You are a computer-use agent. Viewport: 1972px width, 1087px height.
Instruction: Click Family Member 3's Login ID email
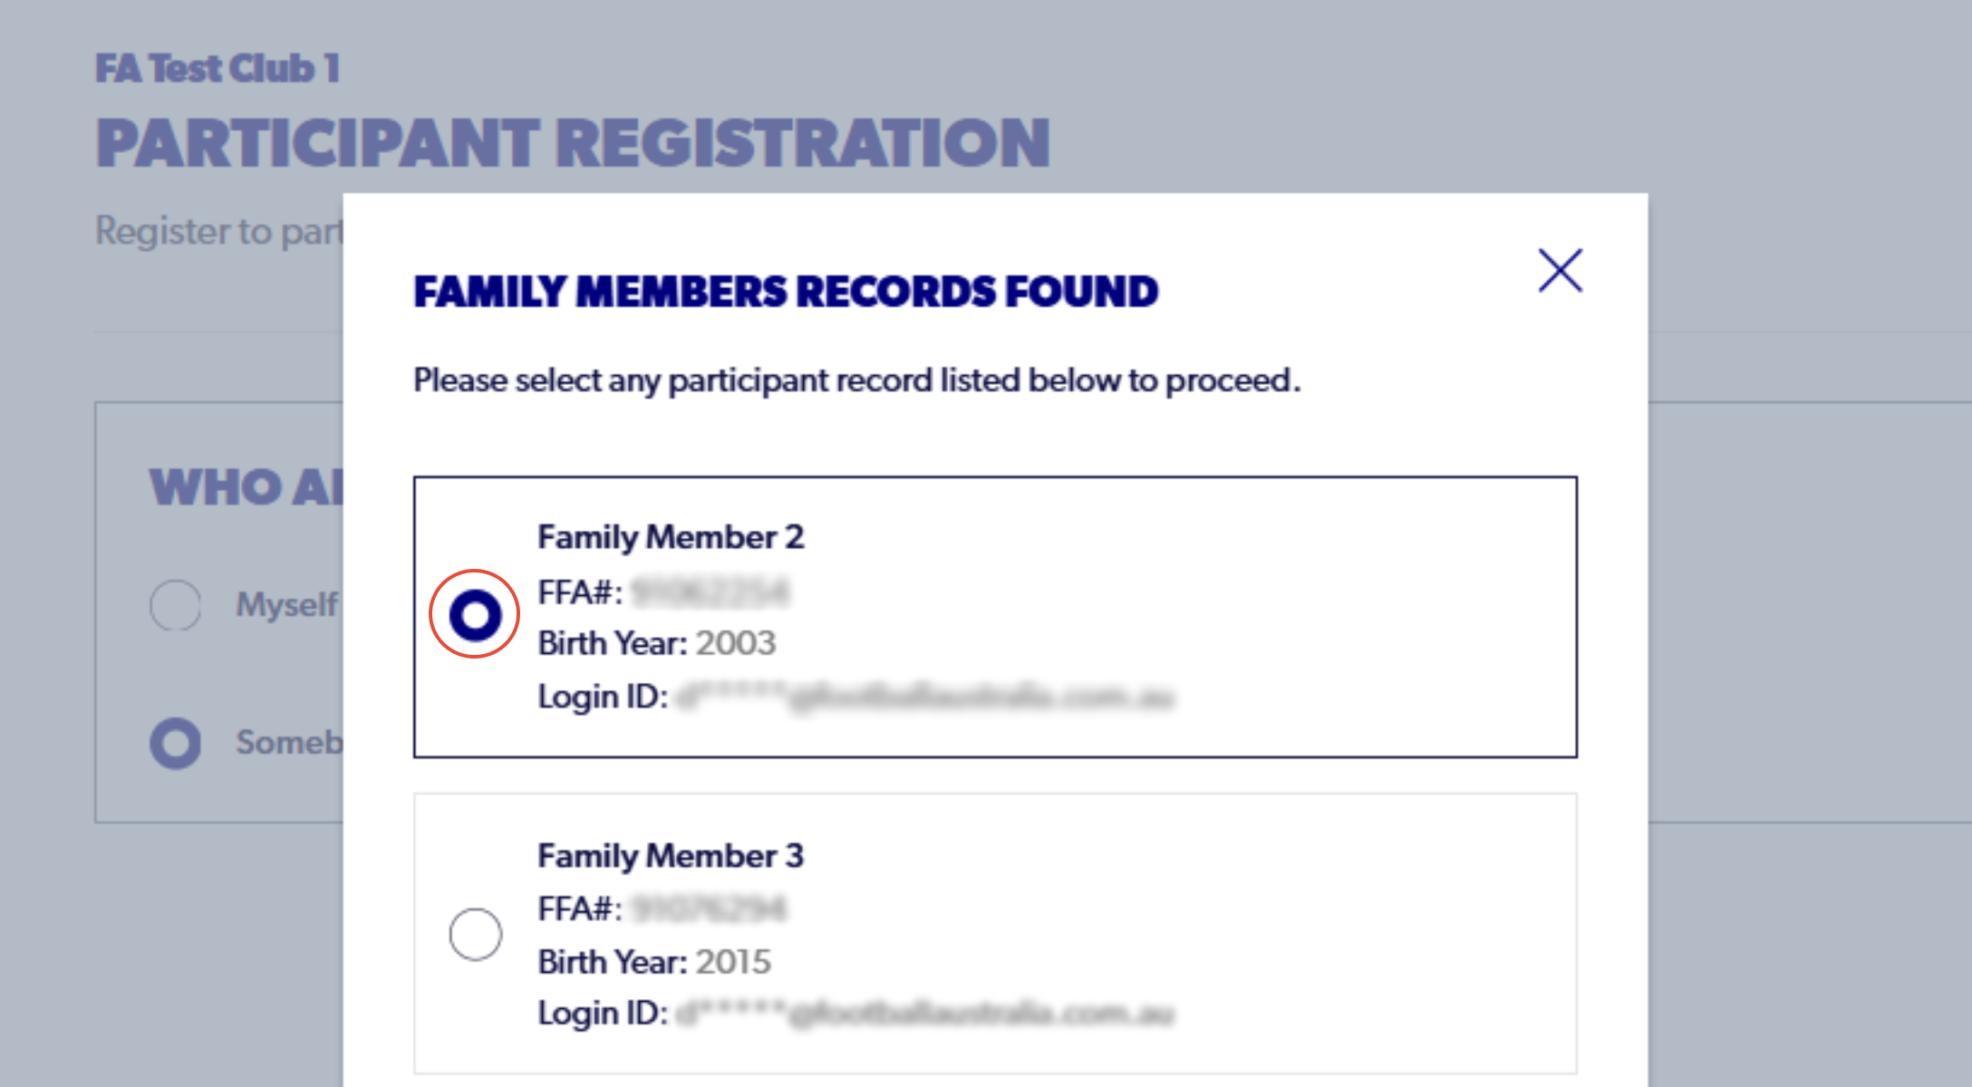click(x=925, y=1013)
